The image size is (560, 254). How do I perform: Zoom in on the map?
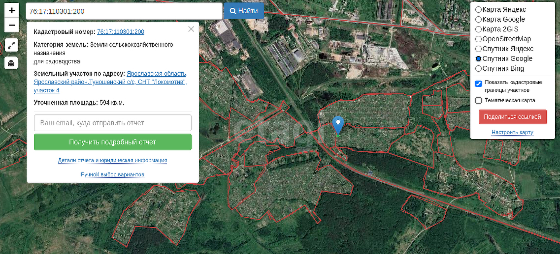pyautogui.click(x=12, y=10)
